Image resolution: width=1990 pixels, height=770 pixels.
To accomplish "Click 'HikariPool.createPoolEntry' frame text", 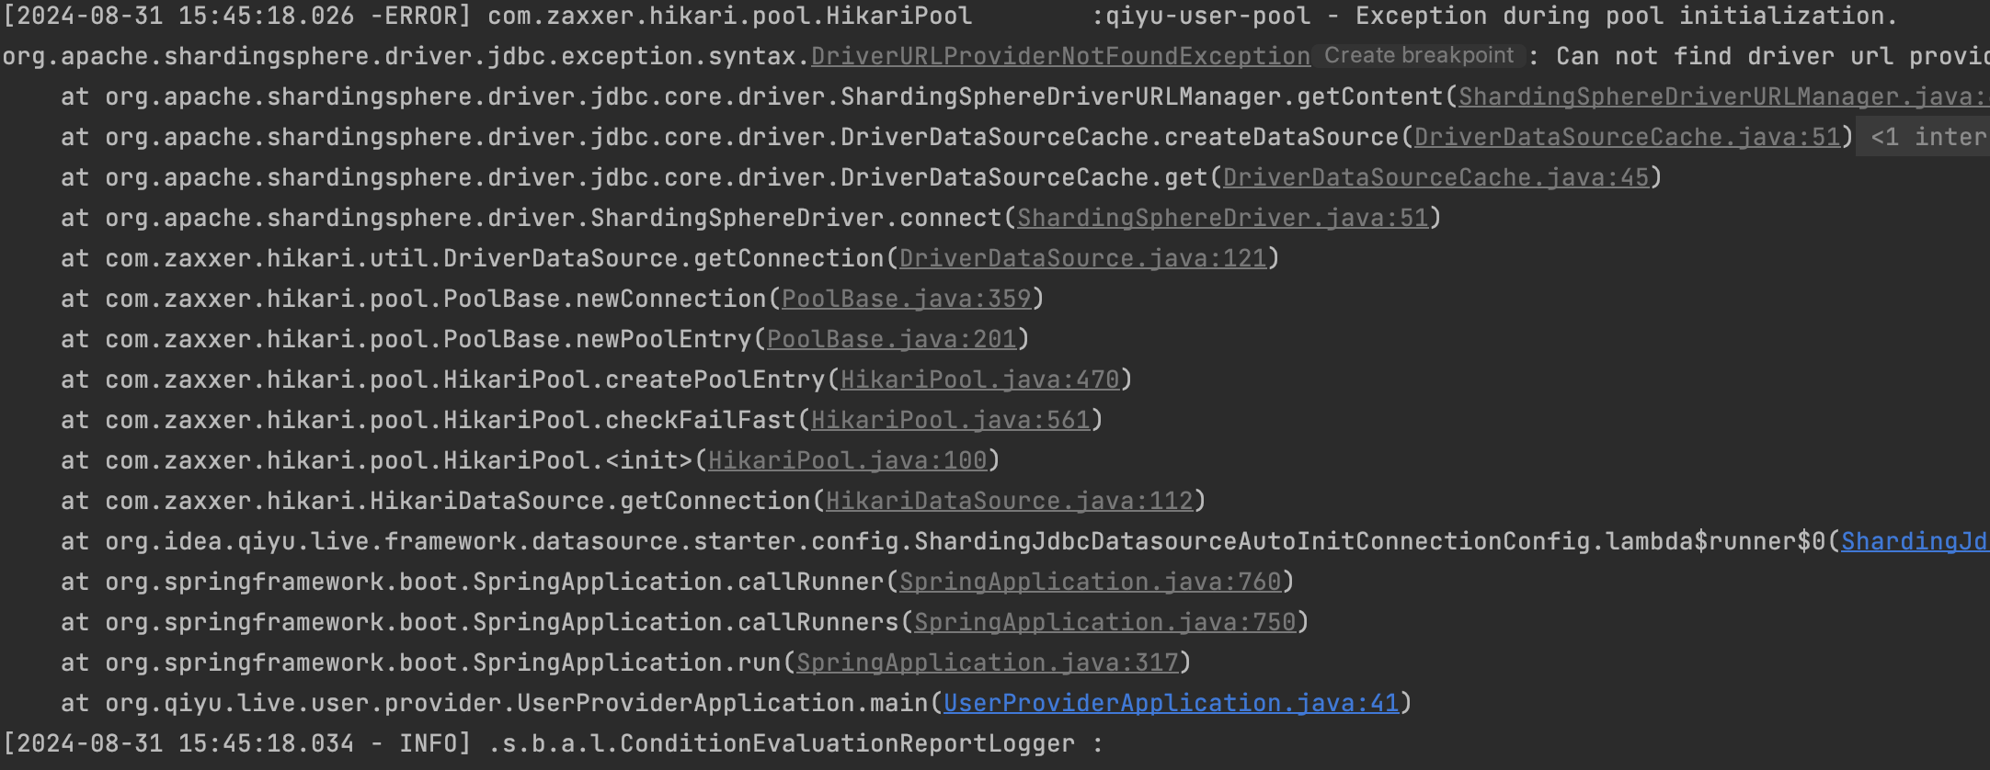I will (634, 379).
